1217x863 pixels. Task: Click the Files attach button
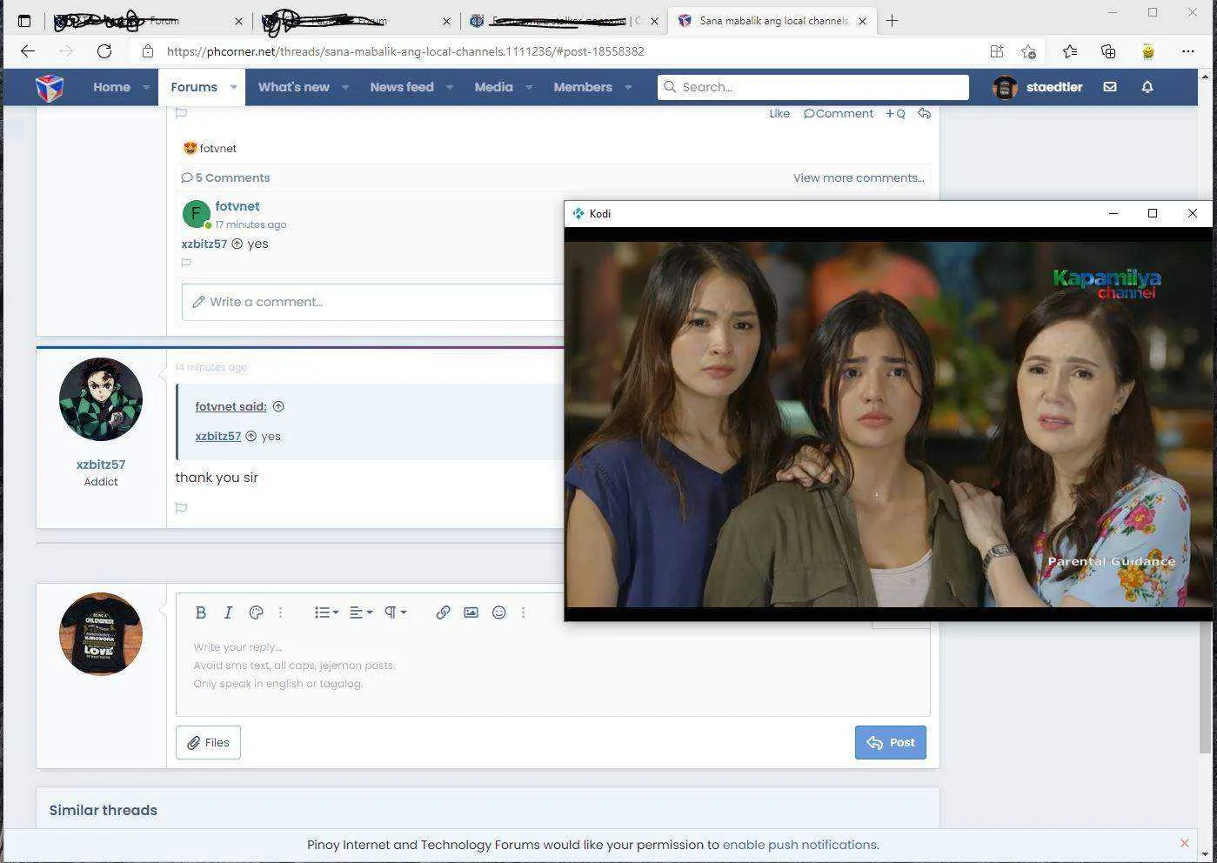208,742
